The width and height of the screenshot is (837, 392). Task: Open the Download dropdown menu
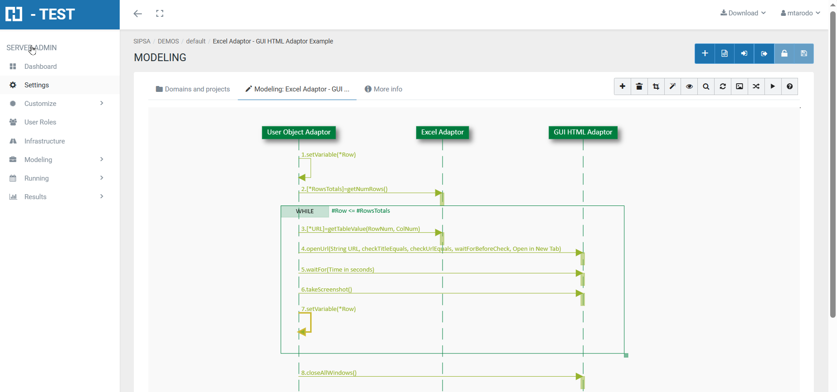coord(743,13)
